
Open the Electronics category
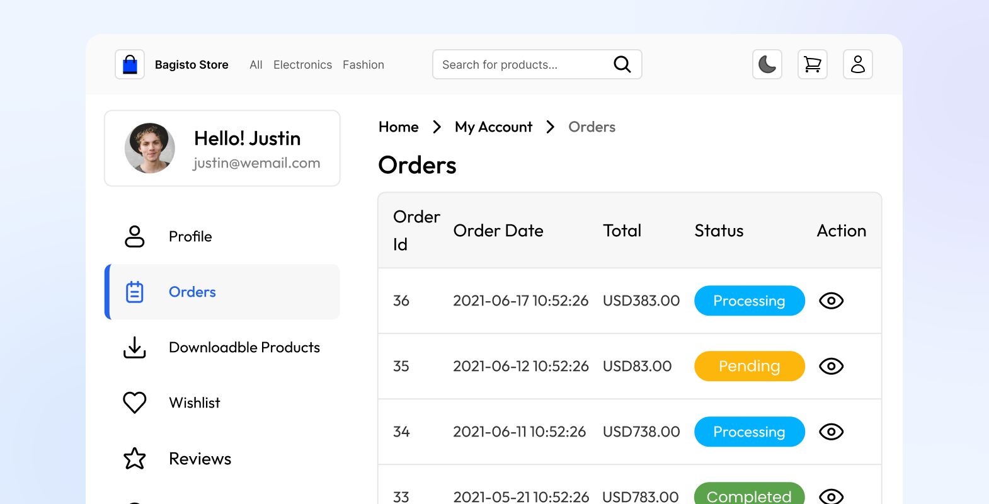point(302,65)
